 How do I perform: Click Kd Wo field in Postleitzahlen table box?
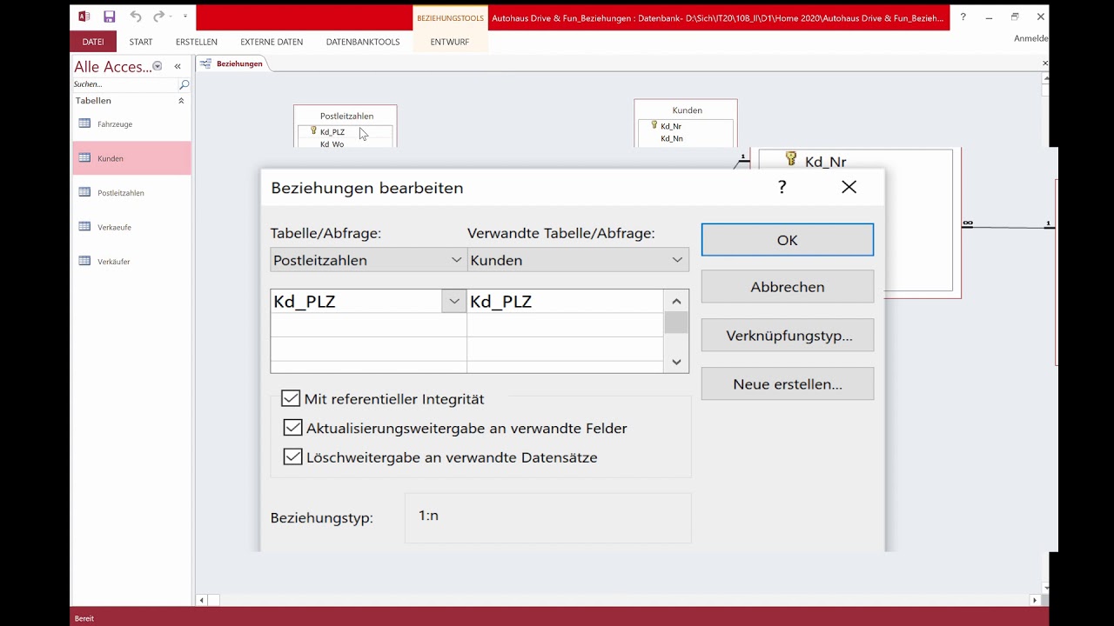332,144
